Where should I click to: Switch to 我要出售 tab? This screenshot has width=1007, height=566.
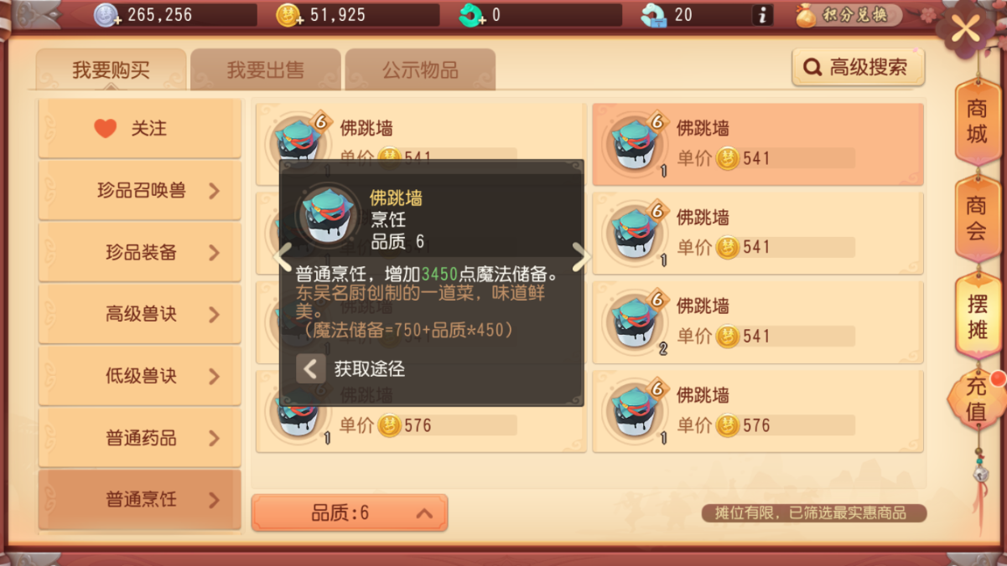click(266, 69)
